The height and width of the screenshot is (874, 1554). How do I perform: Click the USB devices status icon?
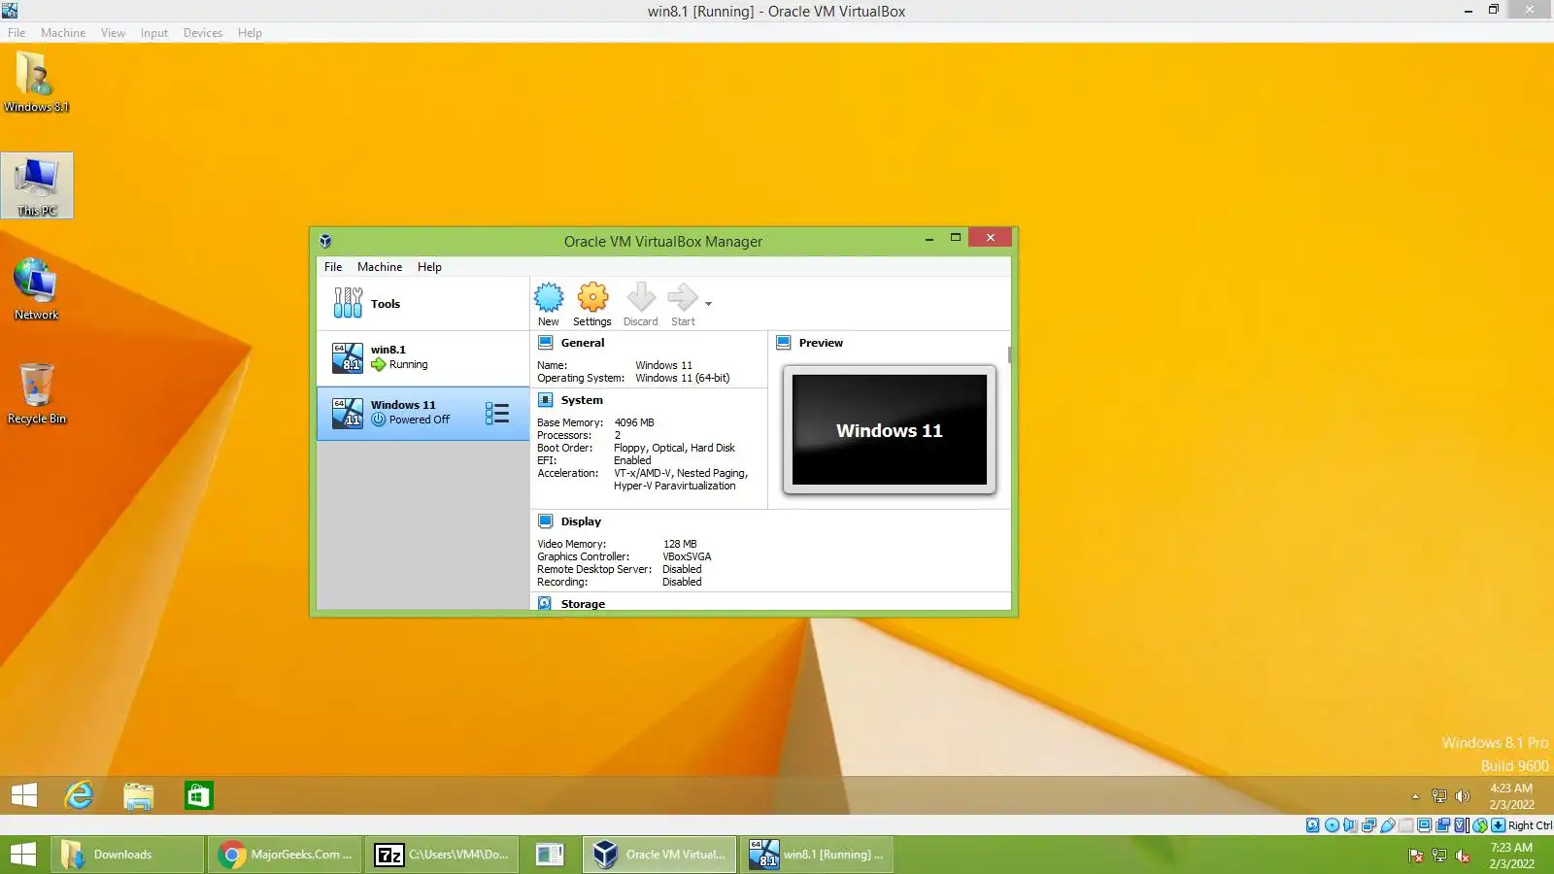1388,825
